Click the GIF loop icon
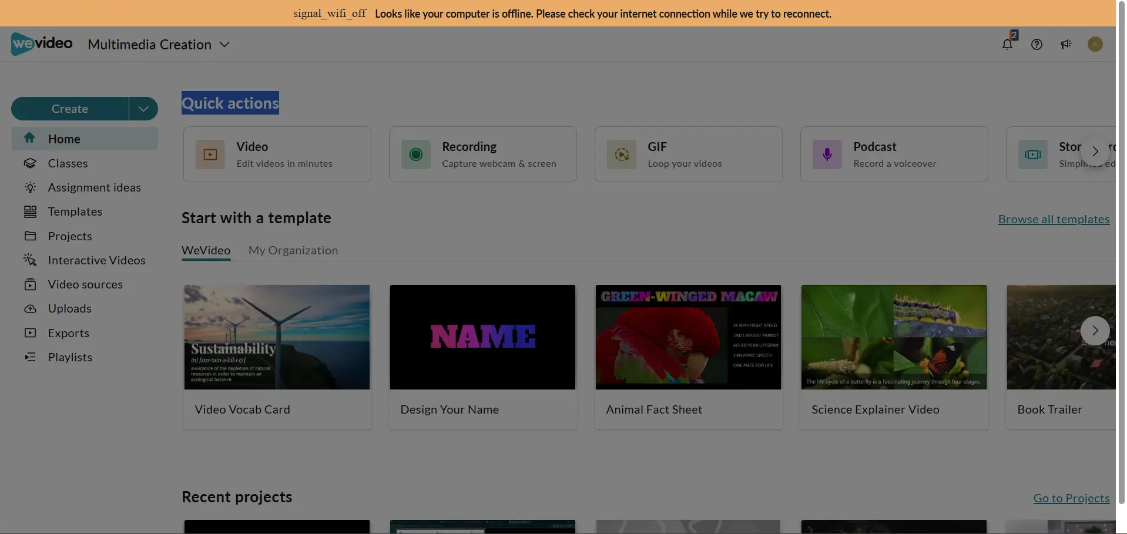1127x534 pixels. [622, 155]
